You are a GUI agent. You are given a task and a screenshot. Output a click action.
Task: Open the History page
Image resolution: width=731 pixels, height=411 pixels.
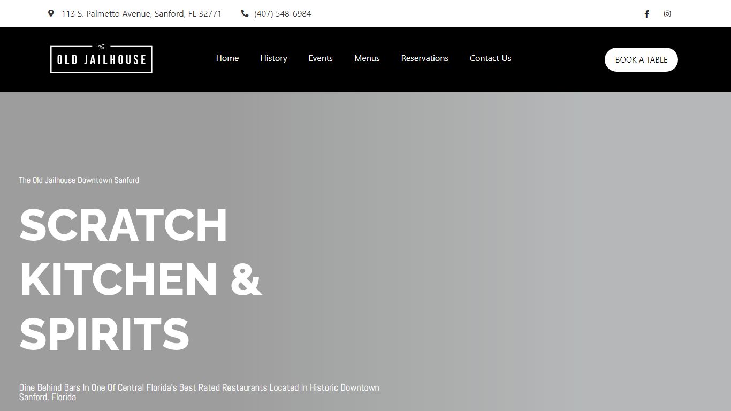tap(273, 58)
